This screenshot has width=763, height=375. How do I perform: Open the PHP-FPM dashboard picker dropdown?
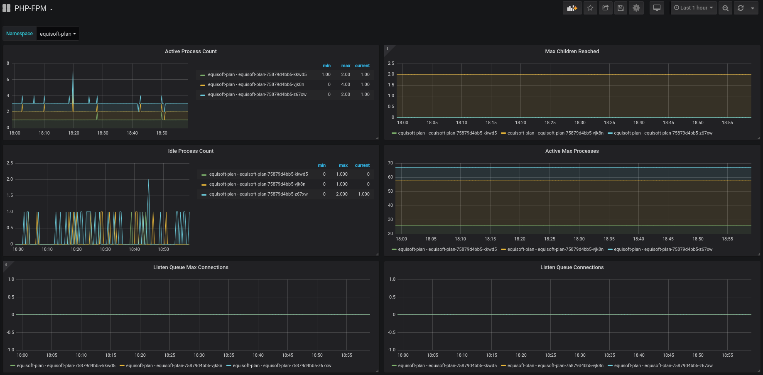pyautogui.click(x=33, y=8)
